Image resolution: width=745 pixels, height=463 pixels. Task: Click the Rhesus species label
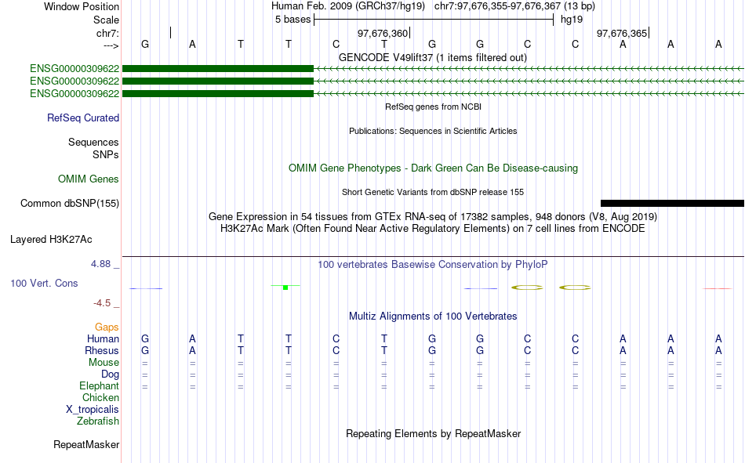coord(102,350)
